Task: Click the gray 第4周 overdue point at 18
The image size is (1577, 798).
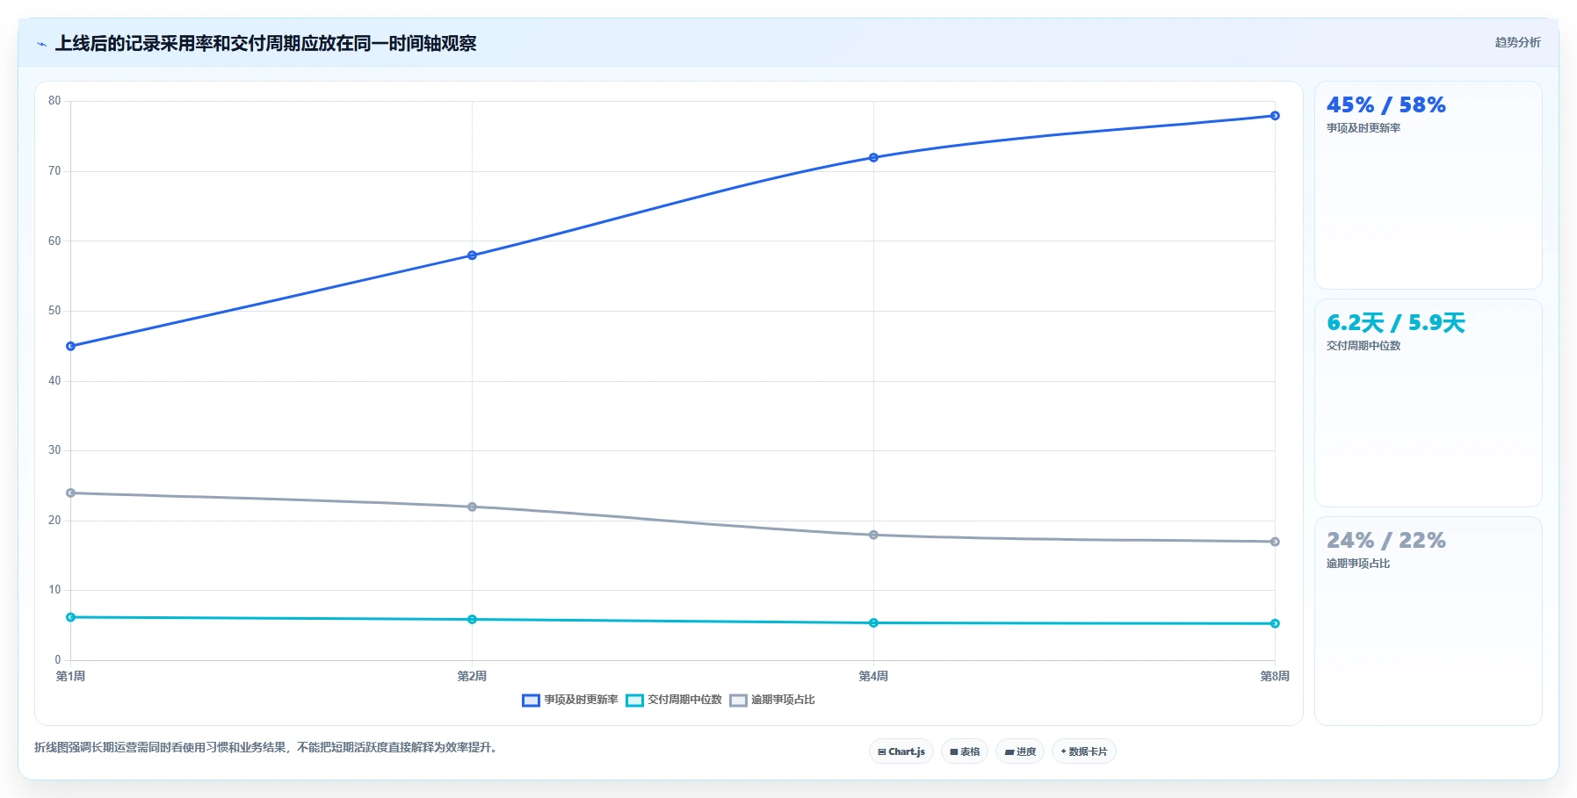Action: (873, 535)
